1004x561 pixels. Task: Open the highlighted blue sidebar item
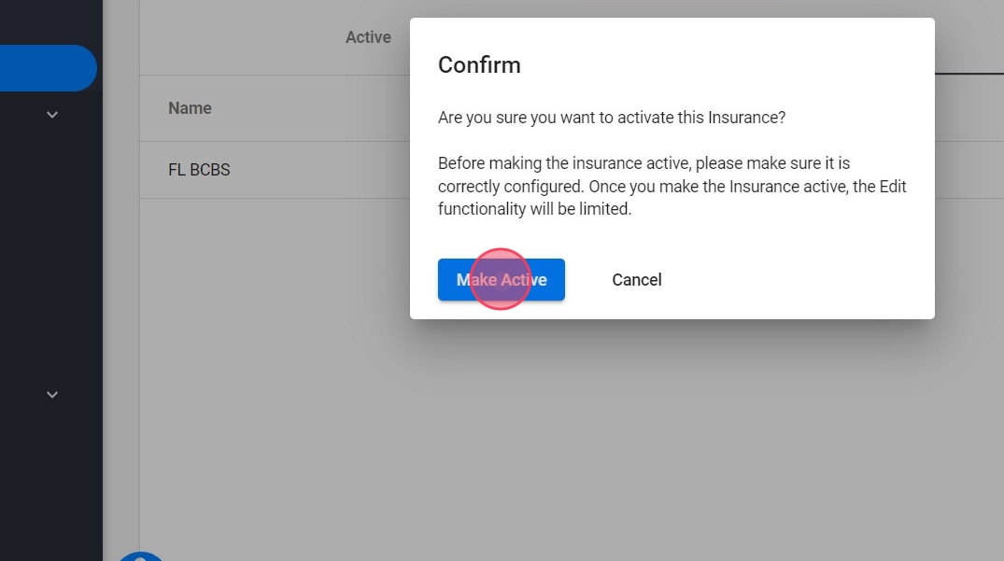(x=47, y=68)
